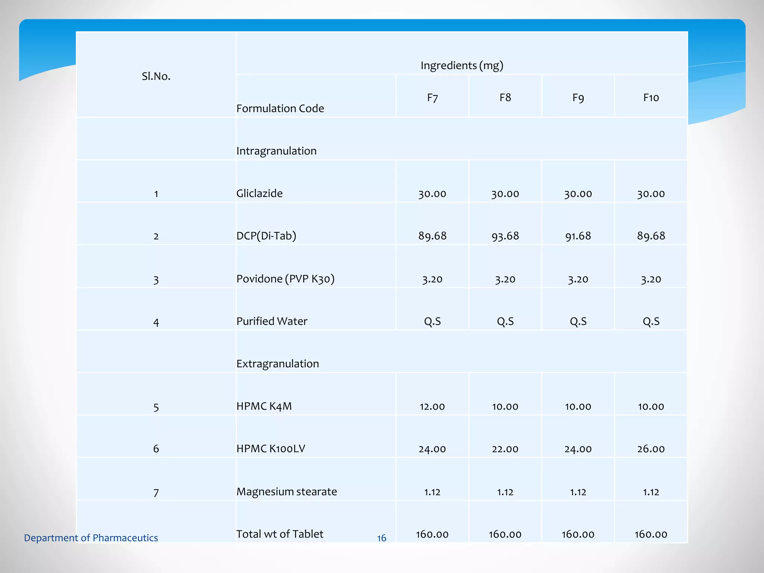
Task: Click the F8 column header
Action: 505,98
